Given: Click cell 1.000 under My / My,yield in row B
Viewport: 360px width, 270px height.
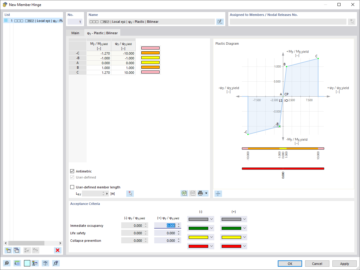Looking at the screenshot, I should pyautogui.click(x=99, y=68).
